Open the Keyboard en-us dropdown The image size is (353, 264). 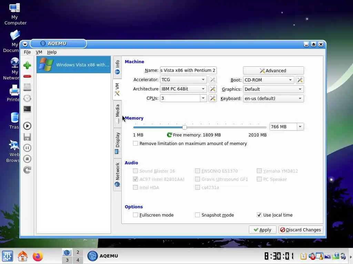273,99
